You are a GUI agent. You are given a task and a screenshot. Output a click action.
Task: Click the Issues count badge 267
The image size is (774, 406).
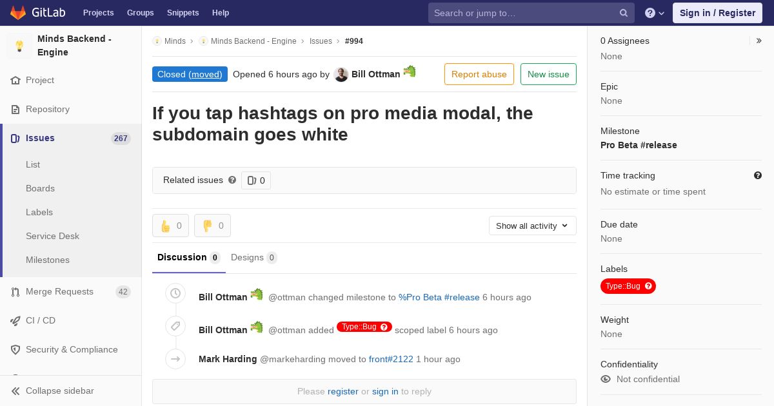[121, 139]
